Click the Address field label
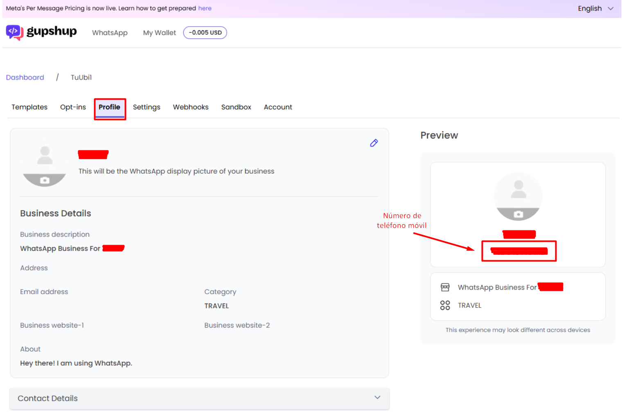The image size is (622, 413). click(34, 268)
